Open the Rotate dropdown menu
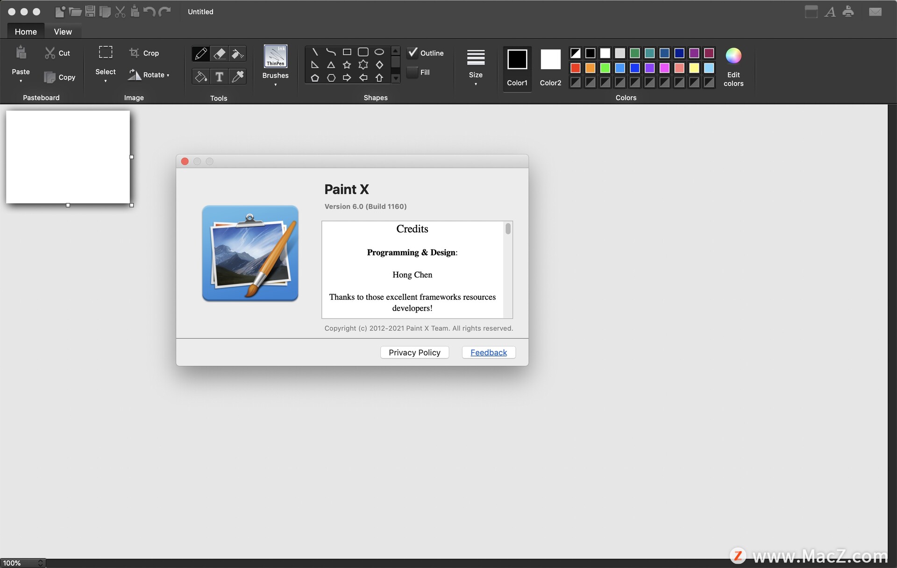The height and width of the screenshot is (568, 897). click(149, 75)
